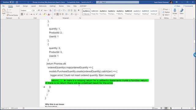Click the Format Painter tool
The image size is (196, 110).
12,15
